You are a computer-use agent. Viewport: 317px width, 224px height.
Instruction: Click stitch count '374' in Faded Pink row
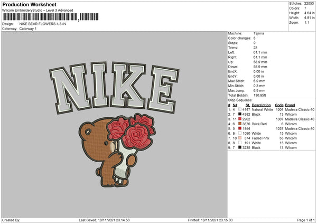coord(247,138)
